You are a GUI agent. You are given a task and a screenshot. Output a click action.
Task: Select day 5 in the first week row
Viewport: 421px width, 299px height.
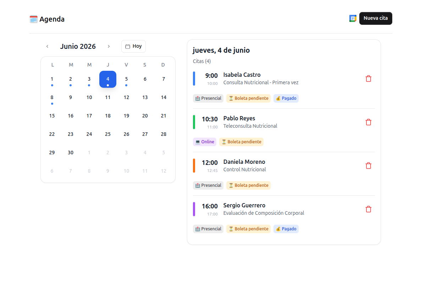126,79
